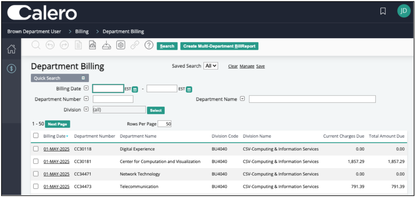Image resolution: width=415 pixels, height=197 pixels.
Task: Open the dashboard gauge report icon
Action: point(92,45)
